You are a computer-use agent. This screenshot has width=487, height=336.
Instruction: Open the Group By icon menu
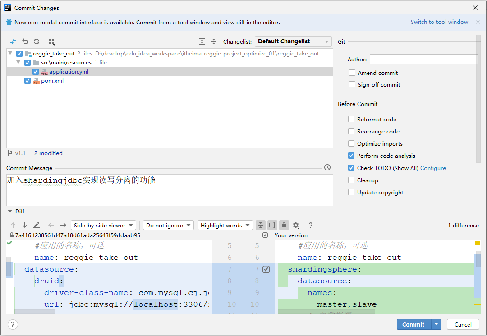point(52,41)
